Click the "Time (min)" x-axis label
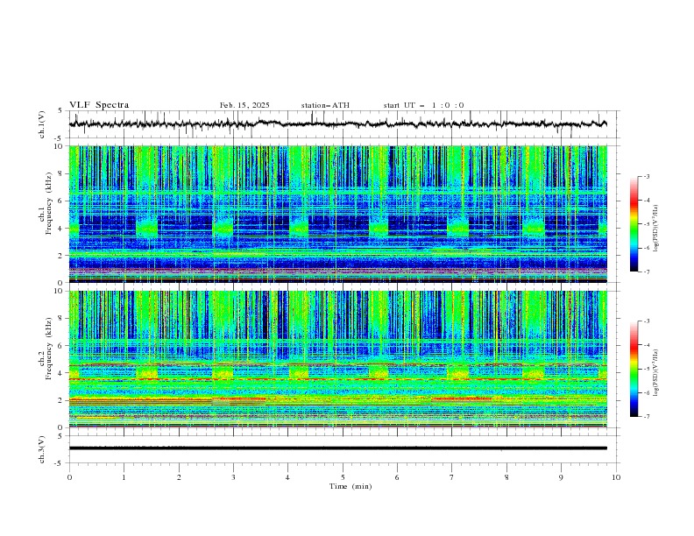Viewport: 694px width, 536px height. pos(351,486)
